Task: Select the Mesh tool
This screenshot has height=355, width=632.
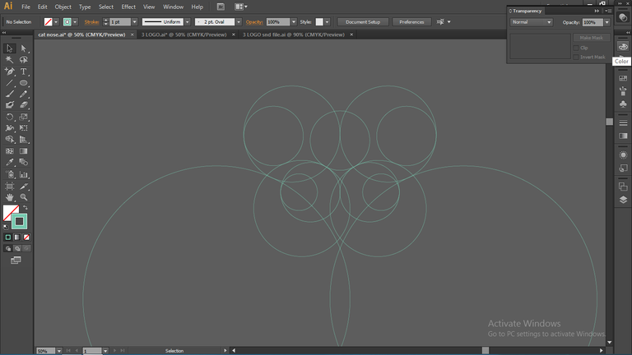Action: click(x=9, y=151)
